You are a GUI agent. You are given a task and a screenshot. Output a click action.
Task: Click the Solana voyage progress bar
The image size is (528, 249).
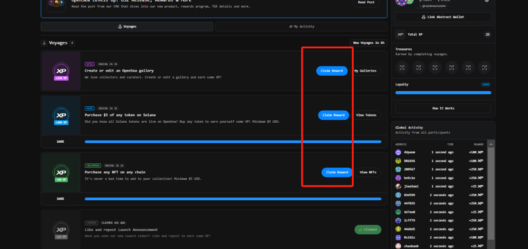click(233, 142)
